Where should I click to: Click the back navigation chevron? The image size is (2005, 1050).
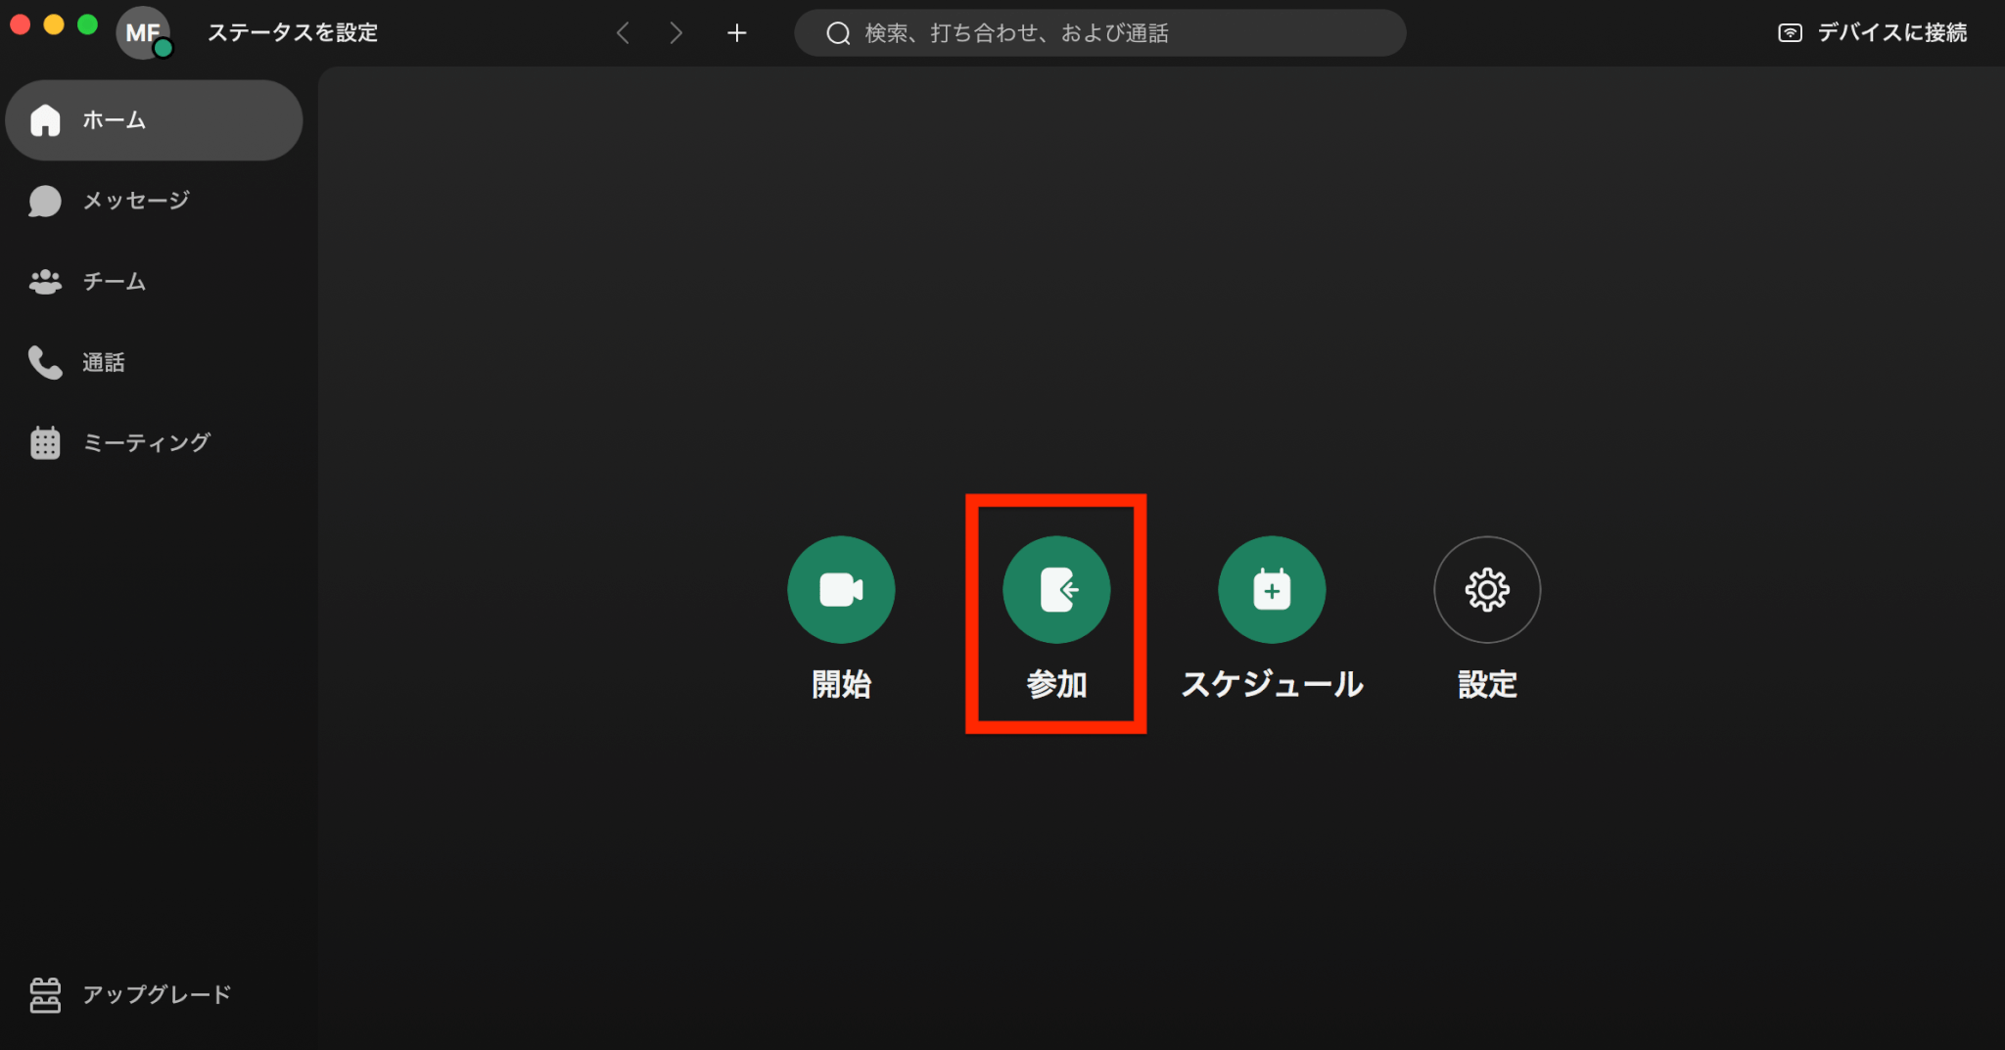click(x=624, y=32)
